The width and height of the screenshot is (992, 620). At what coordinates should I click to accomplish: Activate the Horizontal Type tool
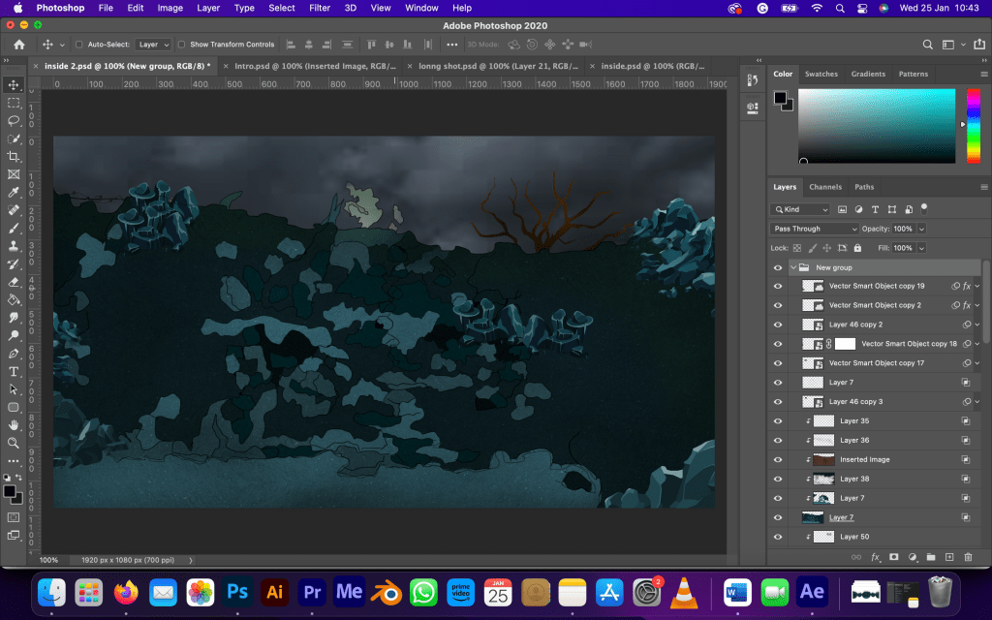click(15, 372)
